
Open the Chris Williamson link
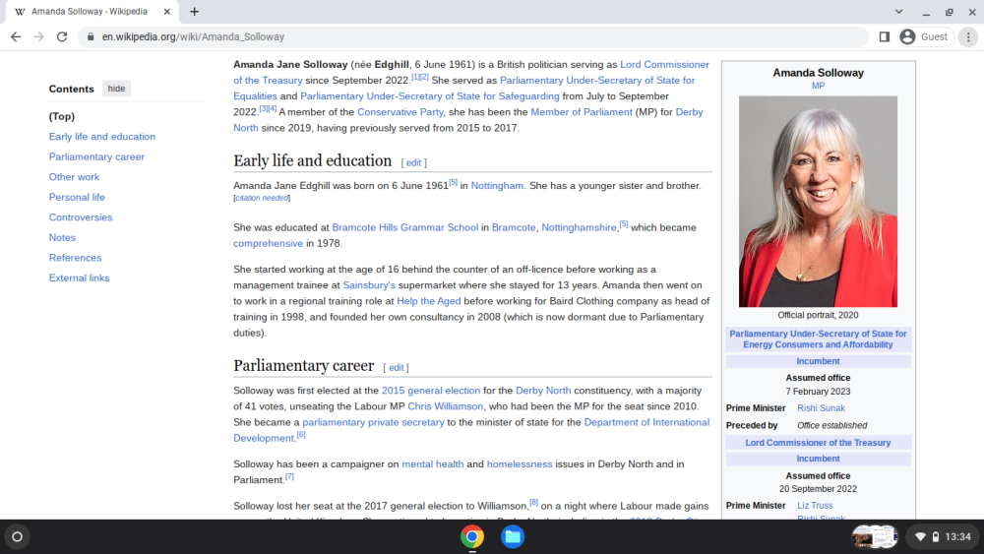(446, 406)
